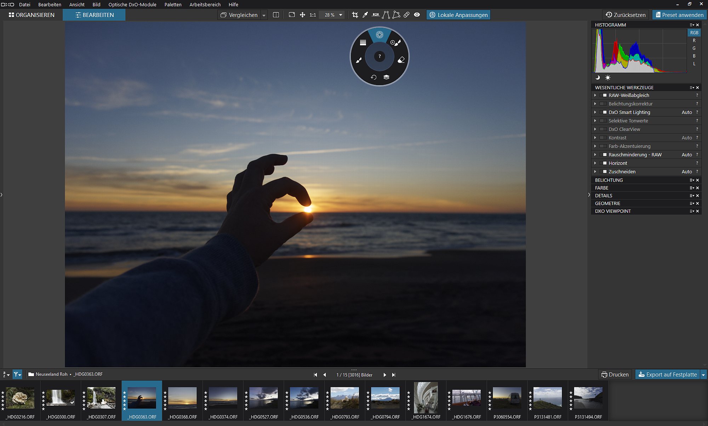
Task: Click the layers icon in radial menu
Action: tap(386, 77)
